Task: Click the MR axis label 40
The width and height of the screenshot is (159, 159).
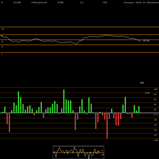Action: pyautogui.click(x=155, y=105)
